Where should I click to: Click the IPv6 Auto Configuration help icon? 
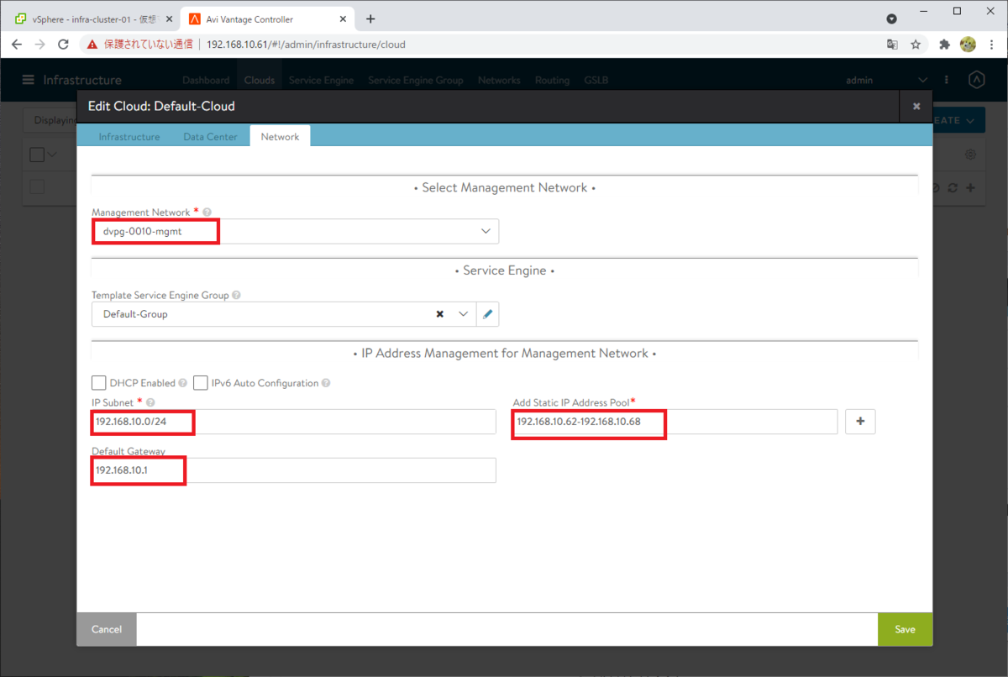click(326, 383)
